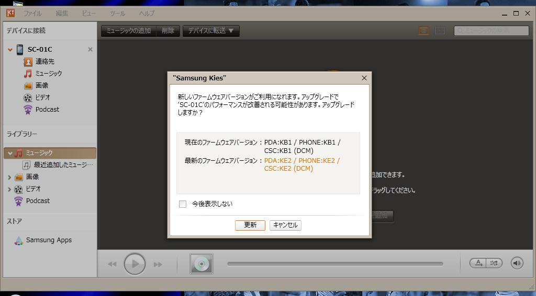536x296 pixels.
Task: Maximize the Kies window
Action: [x=516, y=13]
